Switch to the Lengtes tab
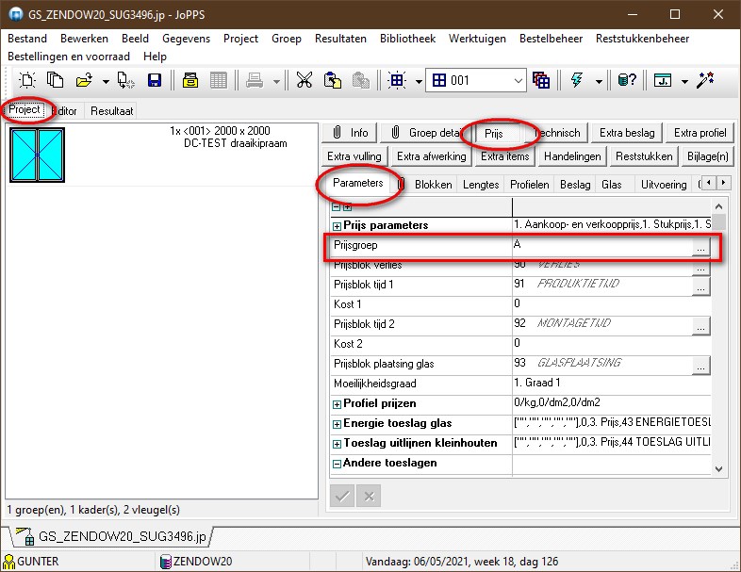The height and width of the screenshot is (572, 741). [481, 185]
